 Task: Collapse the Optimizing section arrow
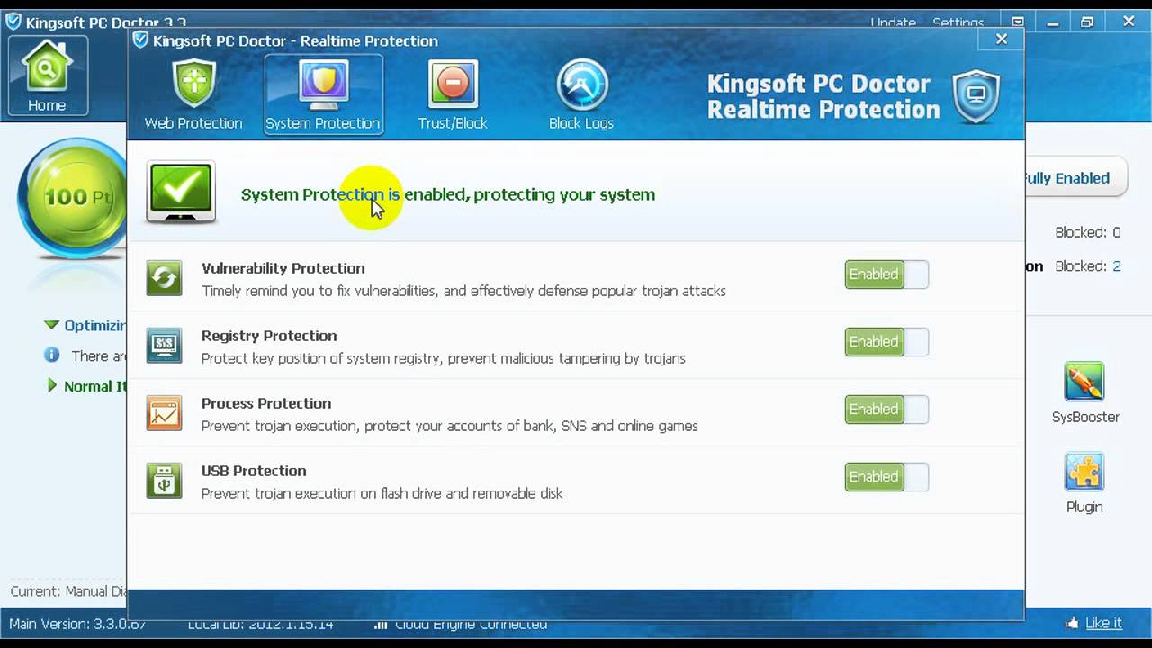51,325
